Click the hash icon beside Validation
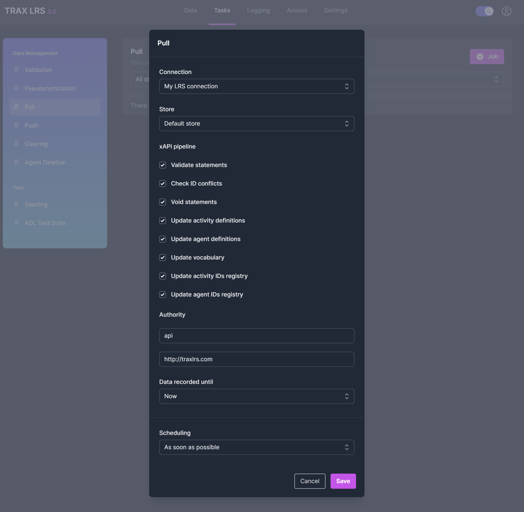The height and width of the screenshot is (512, 524). [x=16, y=69]
